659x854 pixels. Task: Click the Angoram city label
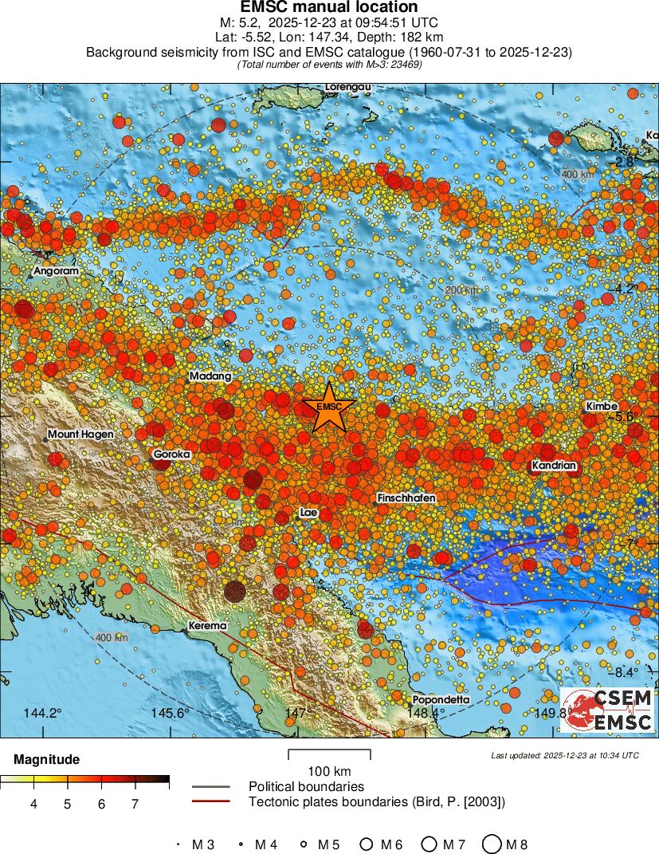(x=56, y=270)
